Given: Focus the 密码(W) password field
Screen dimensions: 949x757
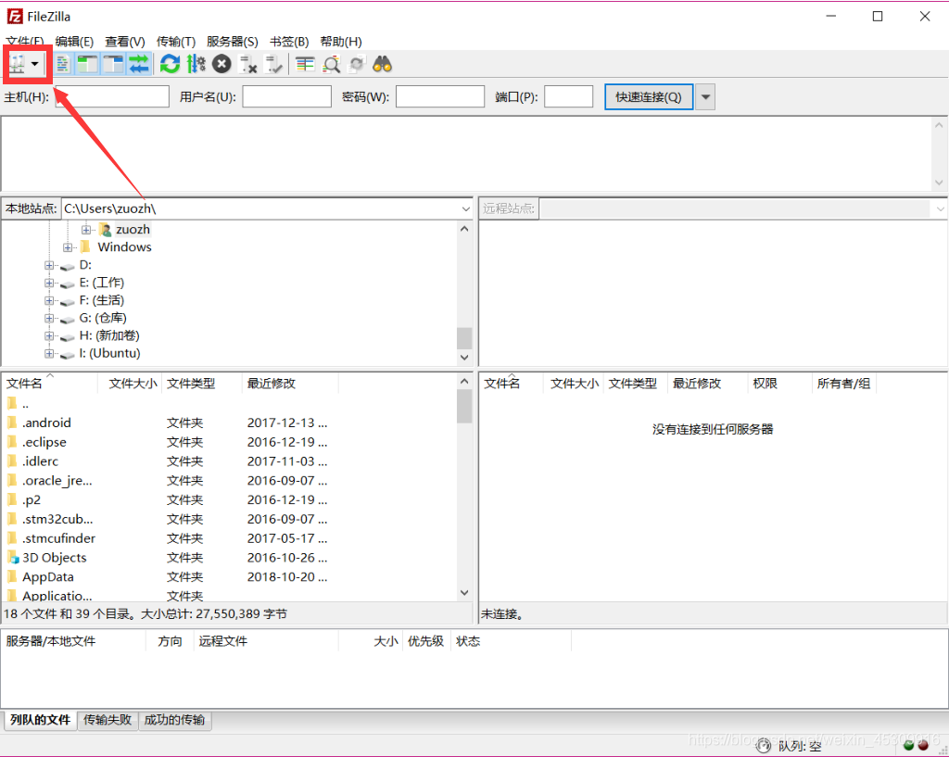Looking at the screenshot, I should click(440, 96).
